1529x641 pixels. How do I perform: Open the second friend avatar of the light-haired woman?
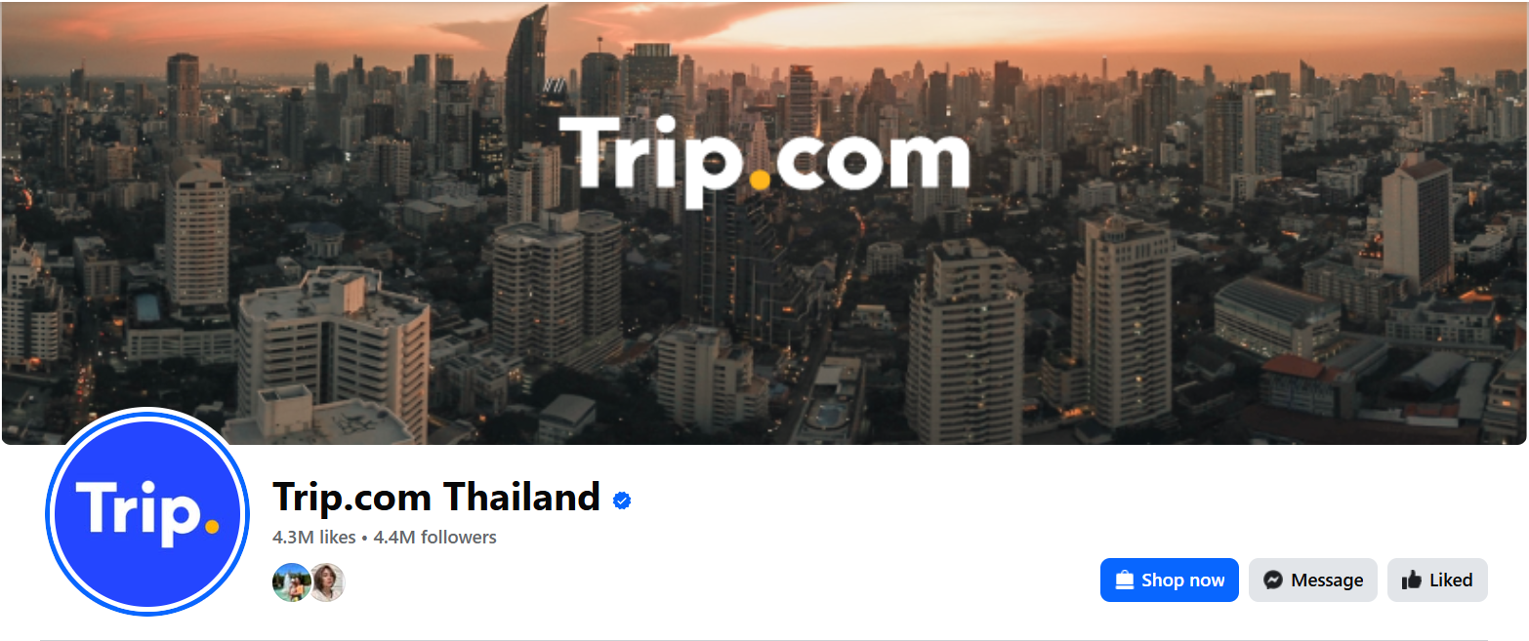point(327,581)
